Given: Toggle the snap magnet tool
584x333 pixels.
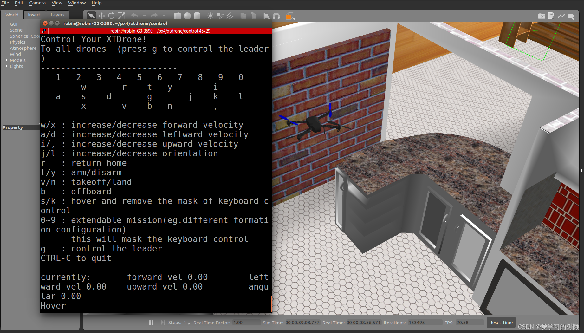Looking at the screenshot, I should [x=276, y=16].
